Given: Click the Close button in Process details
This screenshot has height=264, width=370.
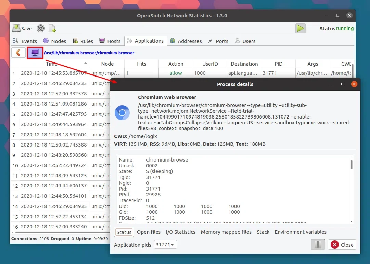Looking at the screenshot, I should [342, 245].
